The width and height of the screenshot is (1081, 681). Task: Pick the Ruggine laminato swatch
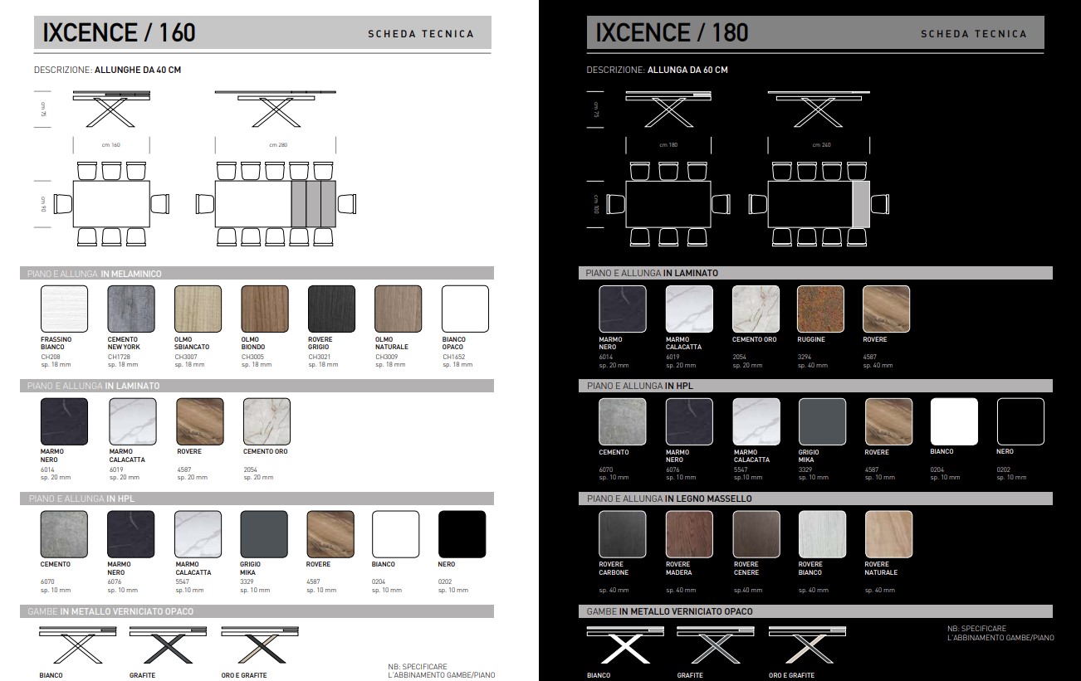pos(820,309)
